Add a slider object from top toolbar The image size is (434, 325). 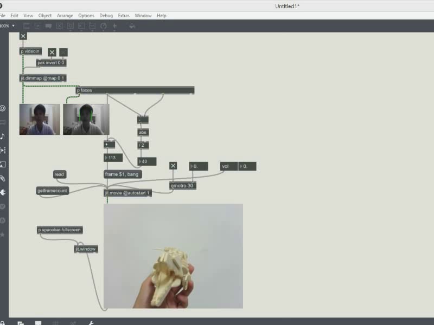coord(92,26)
